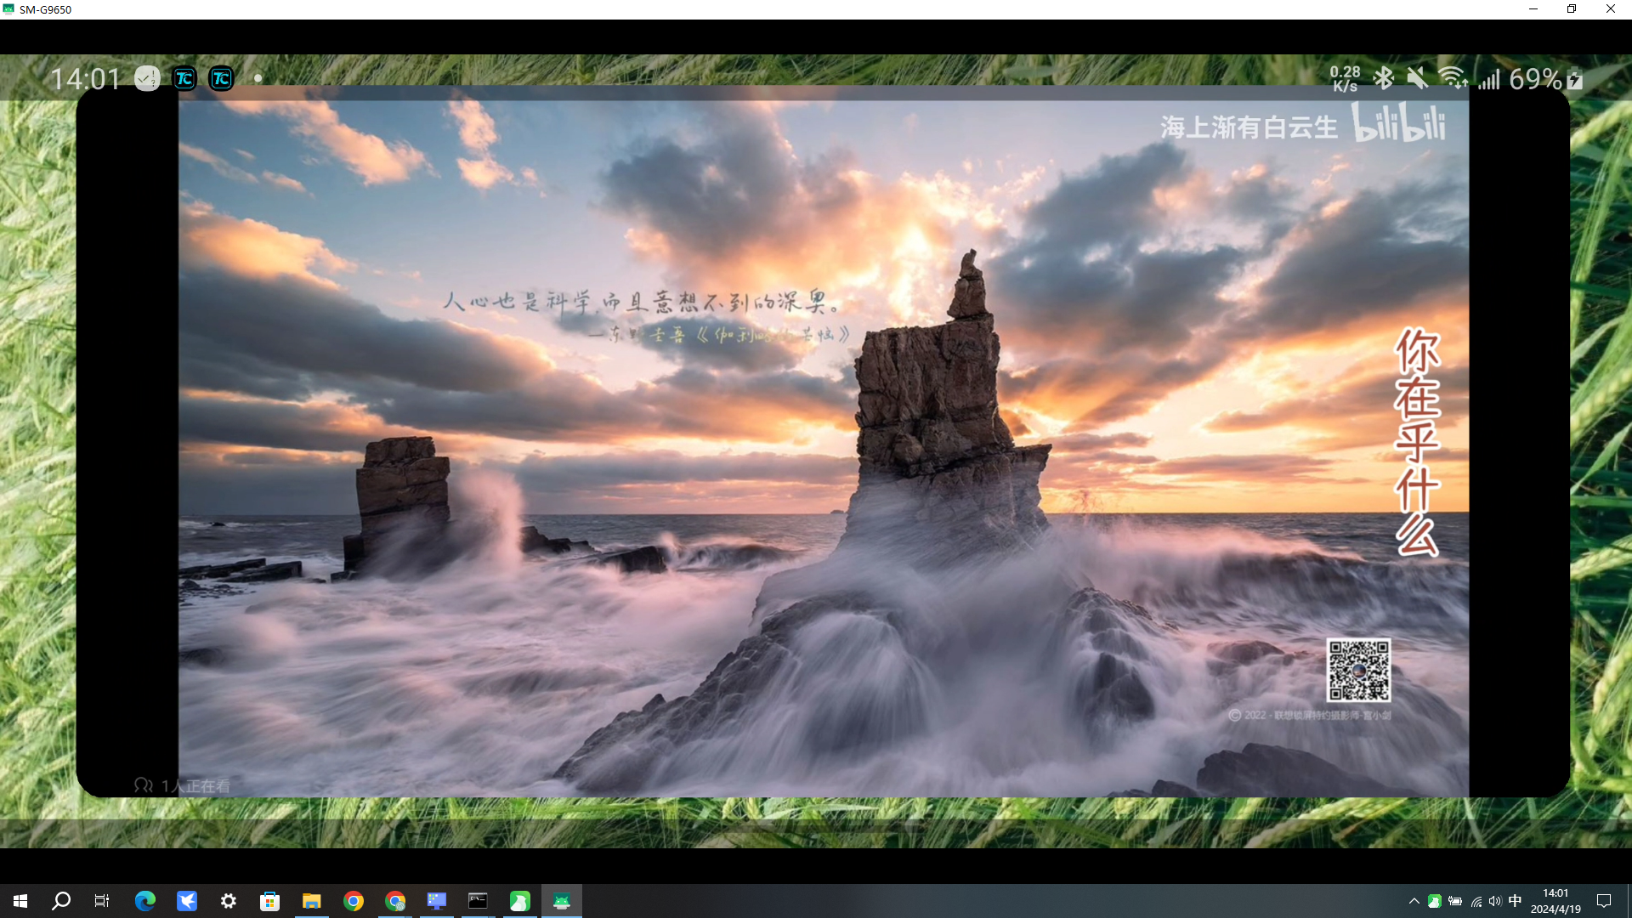Open the Windows volume control
The image size is (1632, 918).
(x=1495, y=901)
